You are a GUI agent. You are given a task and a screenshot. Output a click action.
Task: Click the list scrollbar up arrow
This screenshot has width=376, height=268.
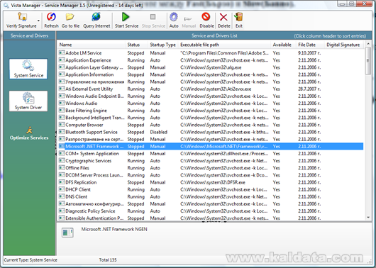[x=368, y=44]
